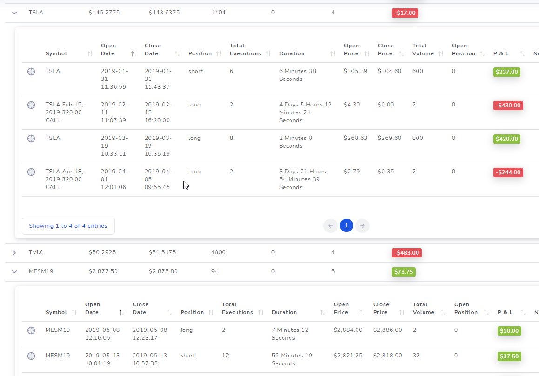
Task: Click '56 Minutes 19 Seconds' duration cell
Action: pos(292,360)
